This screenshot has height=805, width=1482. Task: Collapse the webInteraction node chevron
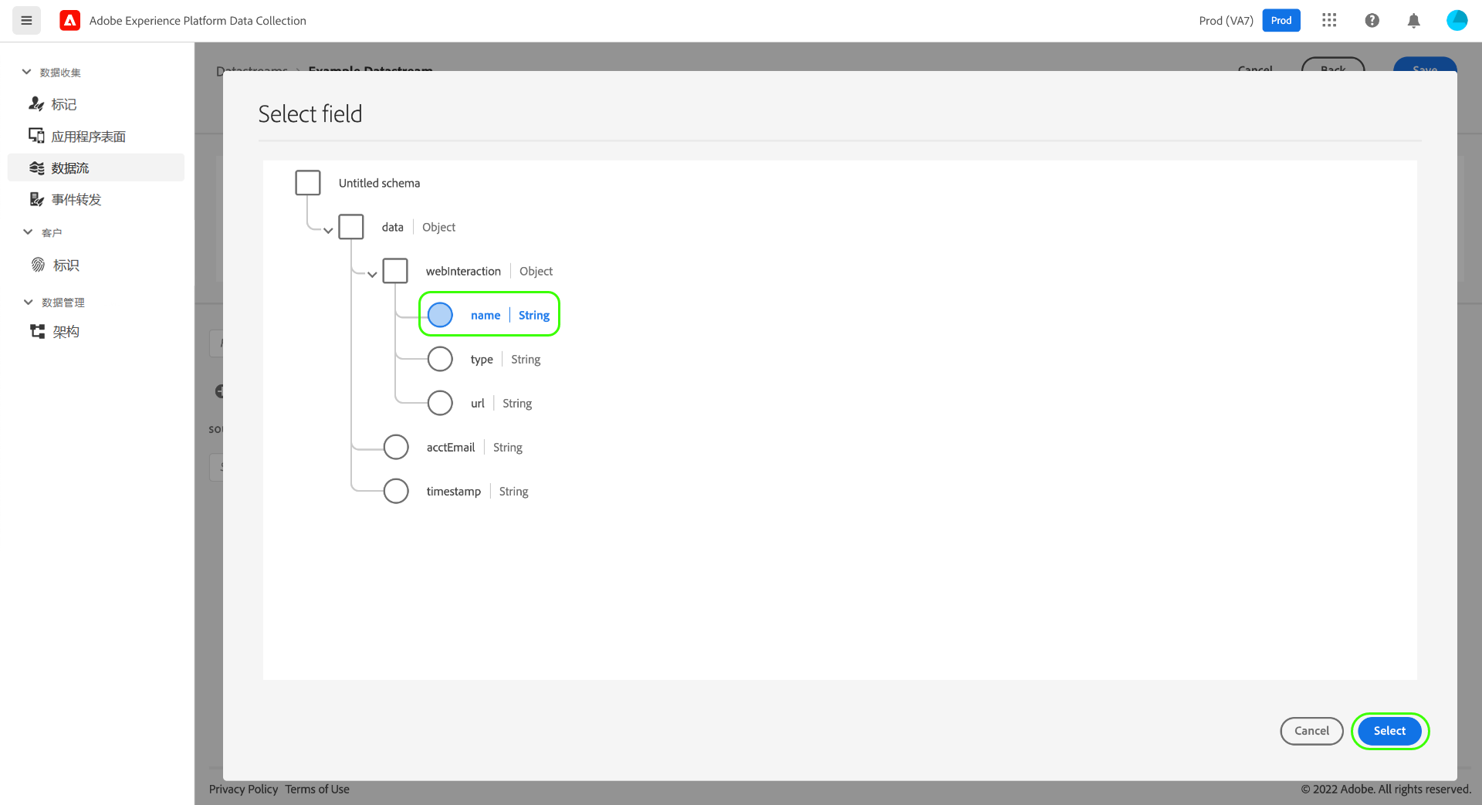372,274
